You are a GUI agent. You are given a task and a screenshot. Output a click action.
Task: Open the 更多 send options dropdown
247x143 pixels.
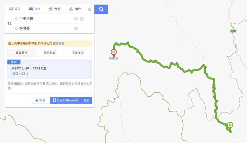pos(86,100)
